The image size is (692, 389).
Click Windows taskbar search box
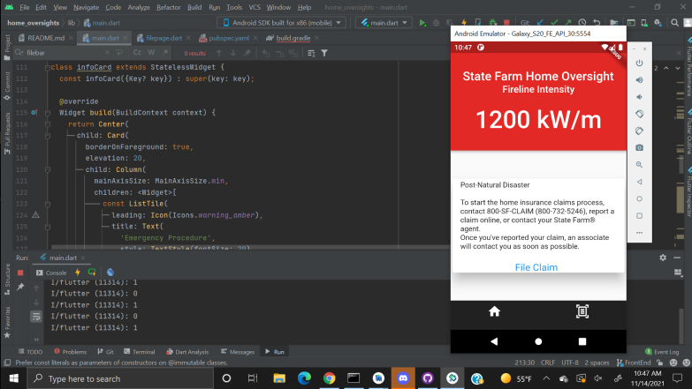pos(120,378)
